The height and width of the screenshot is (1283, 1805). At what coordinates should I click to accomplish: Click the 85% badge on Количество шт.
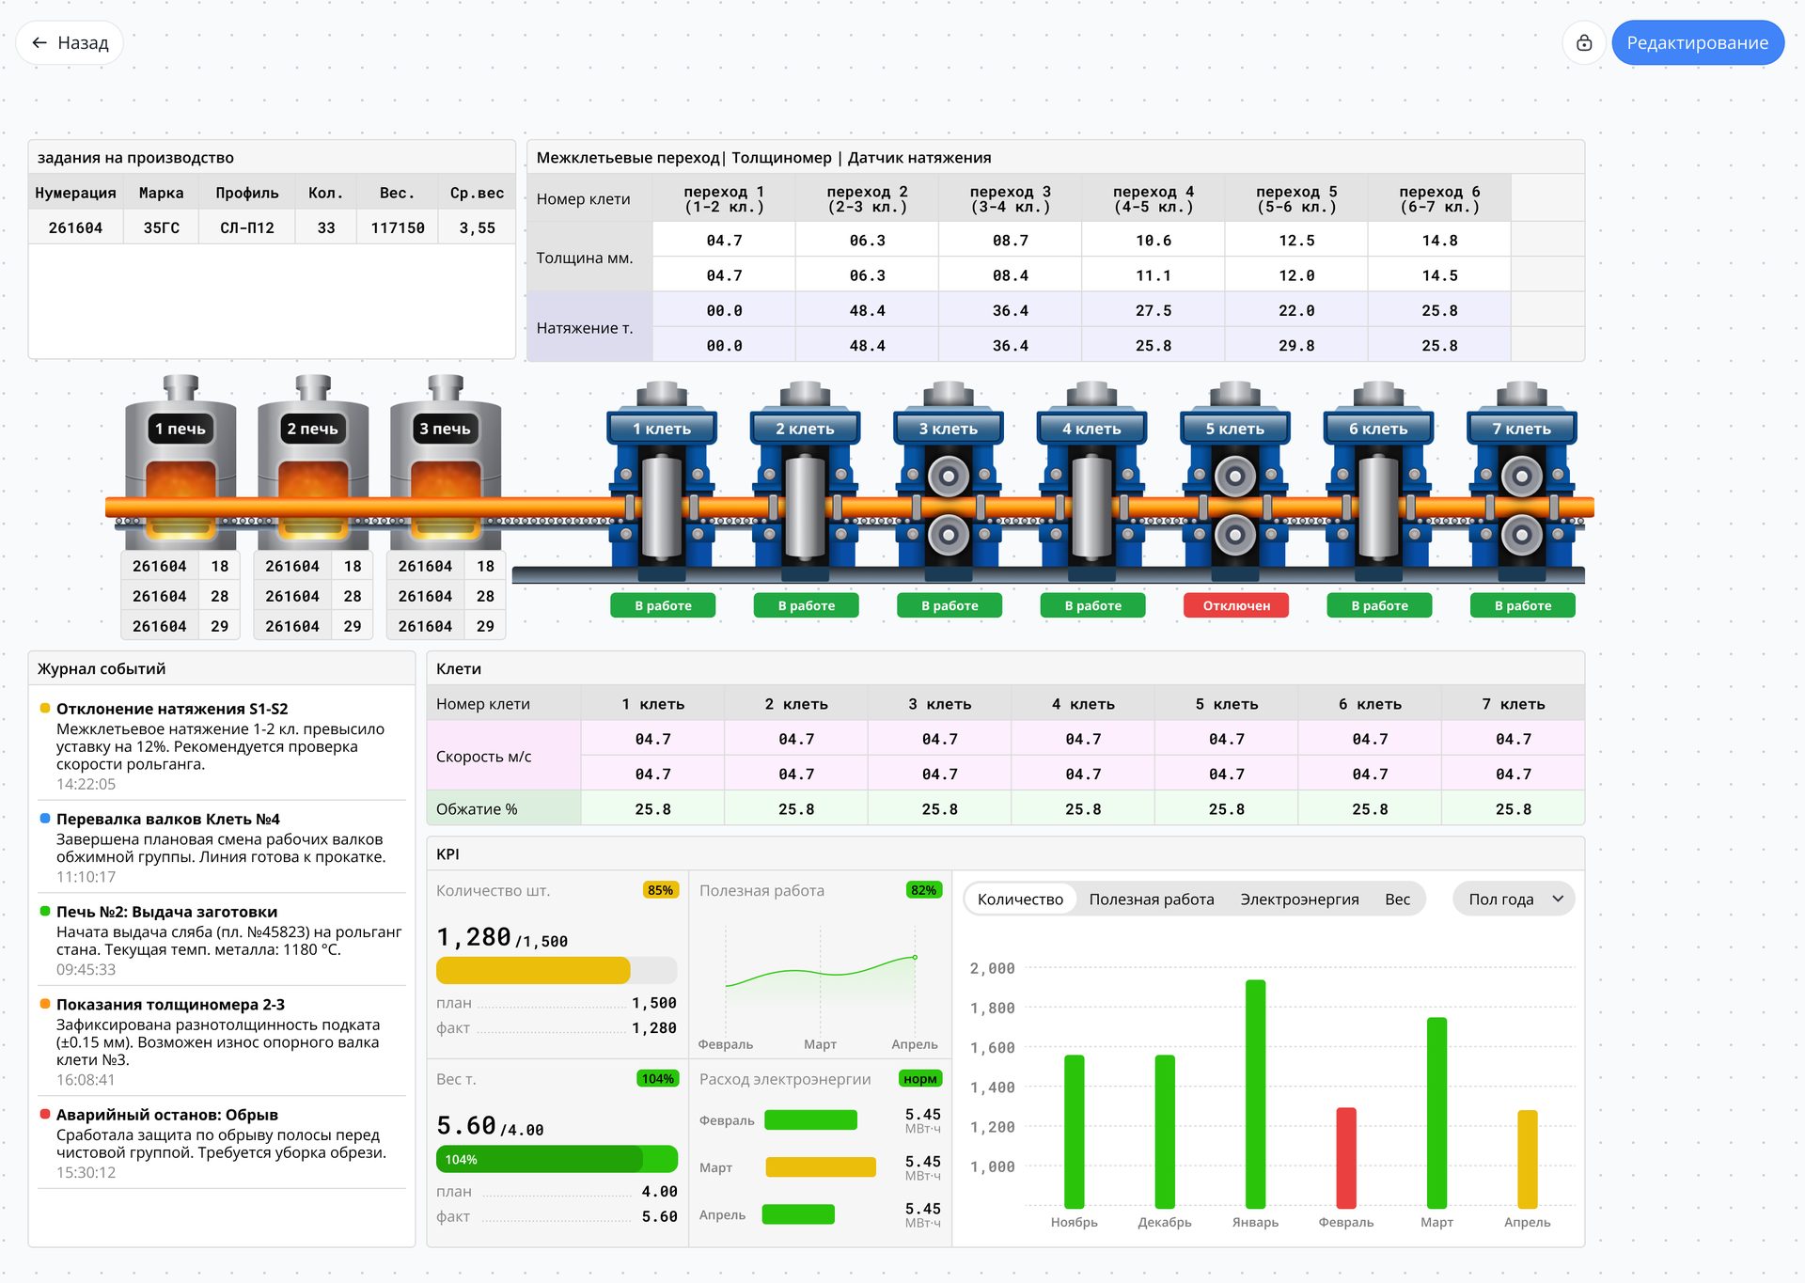(x=661, y=890)
